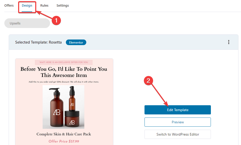Click the Edit Template button

(x=177, y=110)
